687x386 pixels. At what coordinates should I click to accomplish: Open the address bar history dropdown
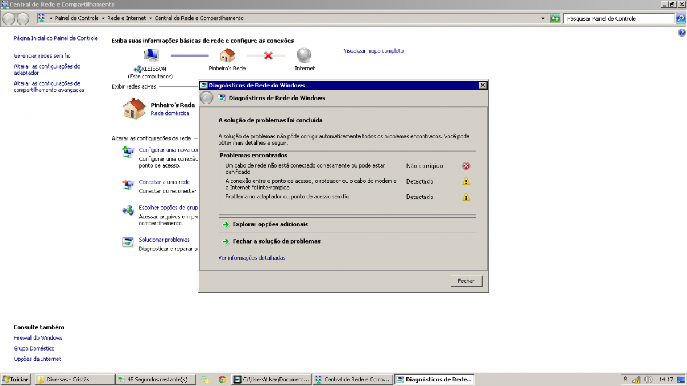(543, 18)
